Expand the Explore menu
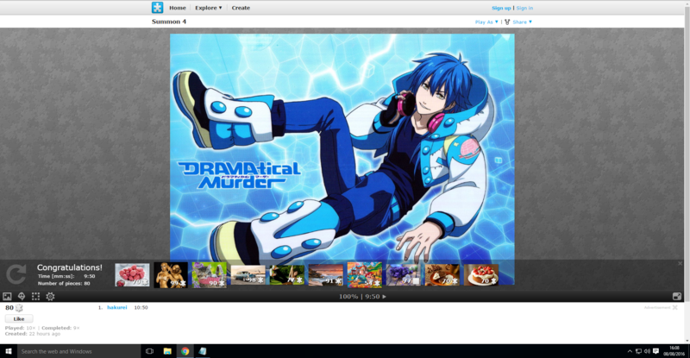 (209, 8)
